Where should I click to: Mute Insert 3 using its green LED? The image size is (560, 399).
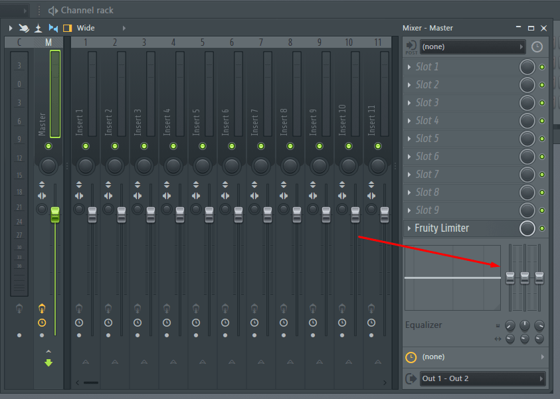pyautogui.click(x=143, y=147)
